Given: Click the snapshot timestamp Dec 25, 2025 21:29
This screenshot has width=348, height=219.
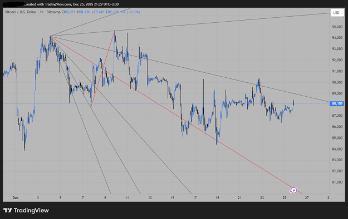Looking at the screenshot, I should [x=89, y=4].
